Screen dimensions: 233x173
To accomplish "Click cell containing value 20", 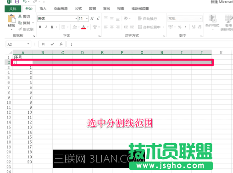I will [x=23, y=162].
